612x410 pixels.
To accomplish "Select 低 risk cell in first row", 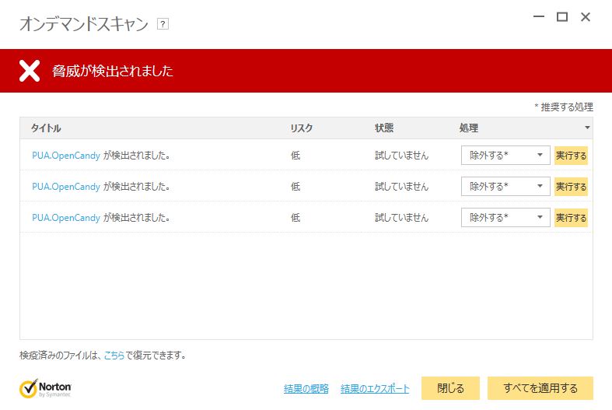I will [x=296, y=156].
